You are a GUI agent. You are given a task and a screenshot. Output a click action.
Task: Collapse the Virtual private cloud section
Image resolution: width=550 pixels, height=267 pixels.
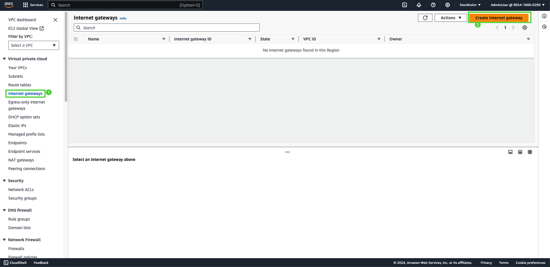4,59
